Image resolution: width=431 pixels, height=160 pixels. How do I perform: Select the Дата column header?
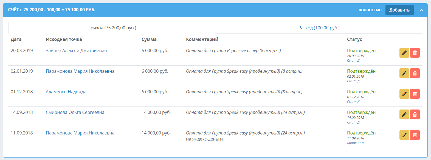16,39
